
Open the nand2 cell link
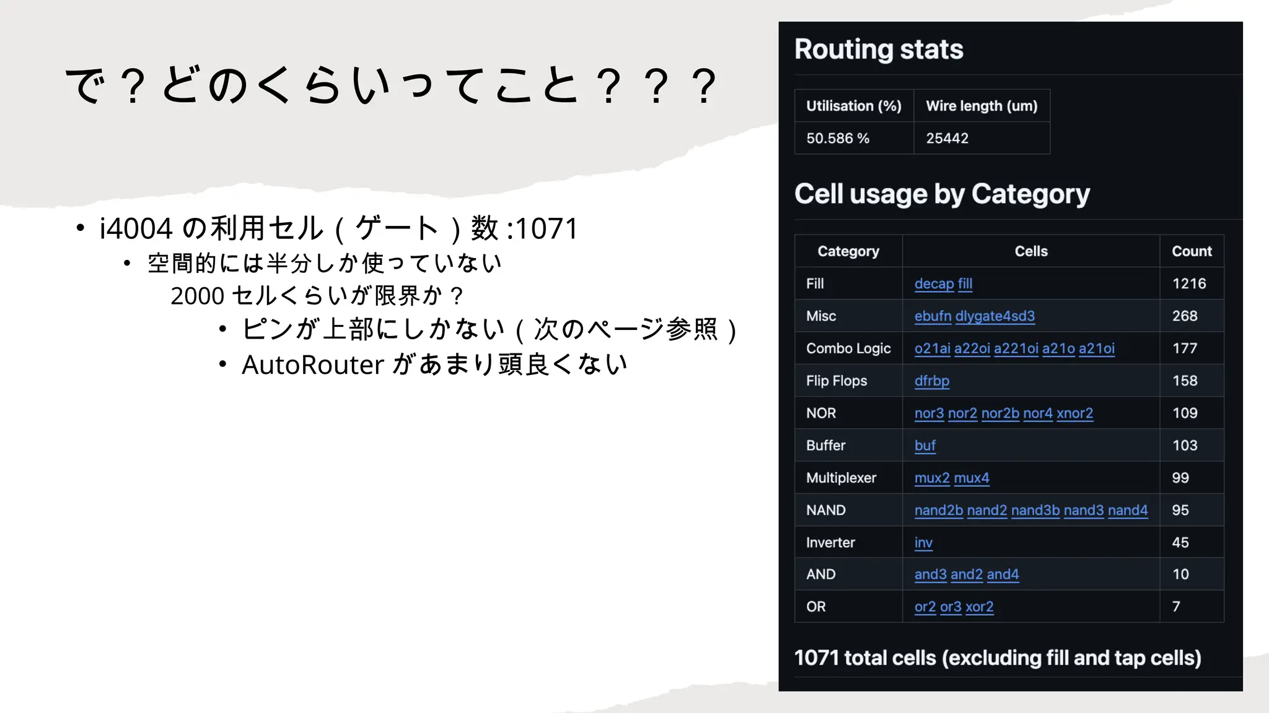(x=987, y=510)
